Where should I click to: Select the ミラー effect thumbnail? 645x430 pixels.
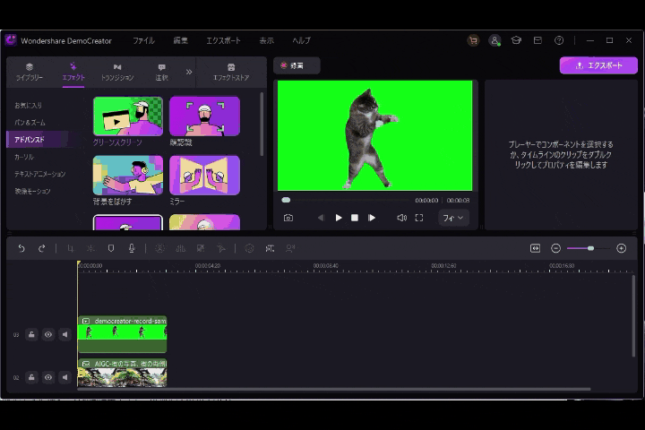pyautogui.click(x=204, y=176)
